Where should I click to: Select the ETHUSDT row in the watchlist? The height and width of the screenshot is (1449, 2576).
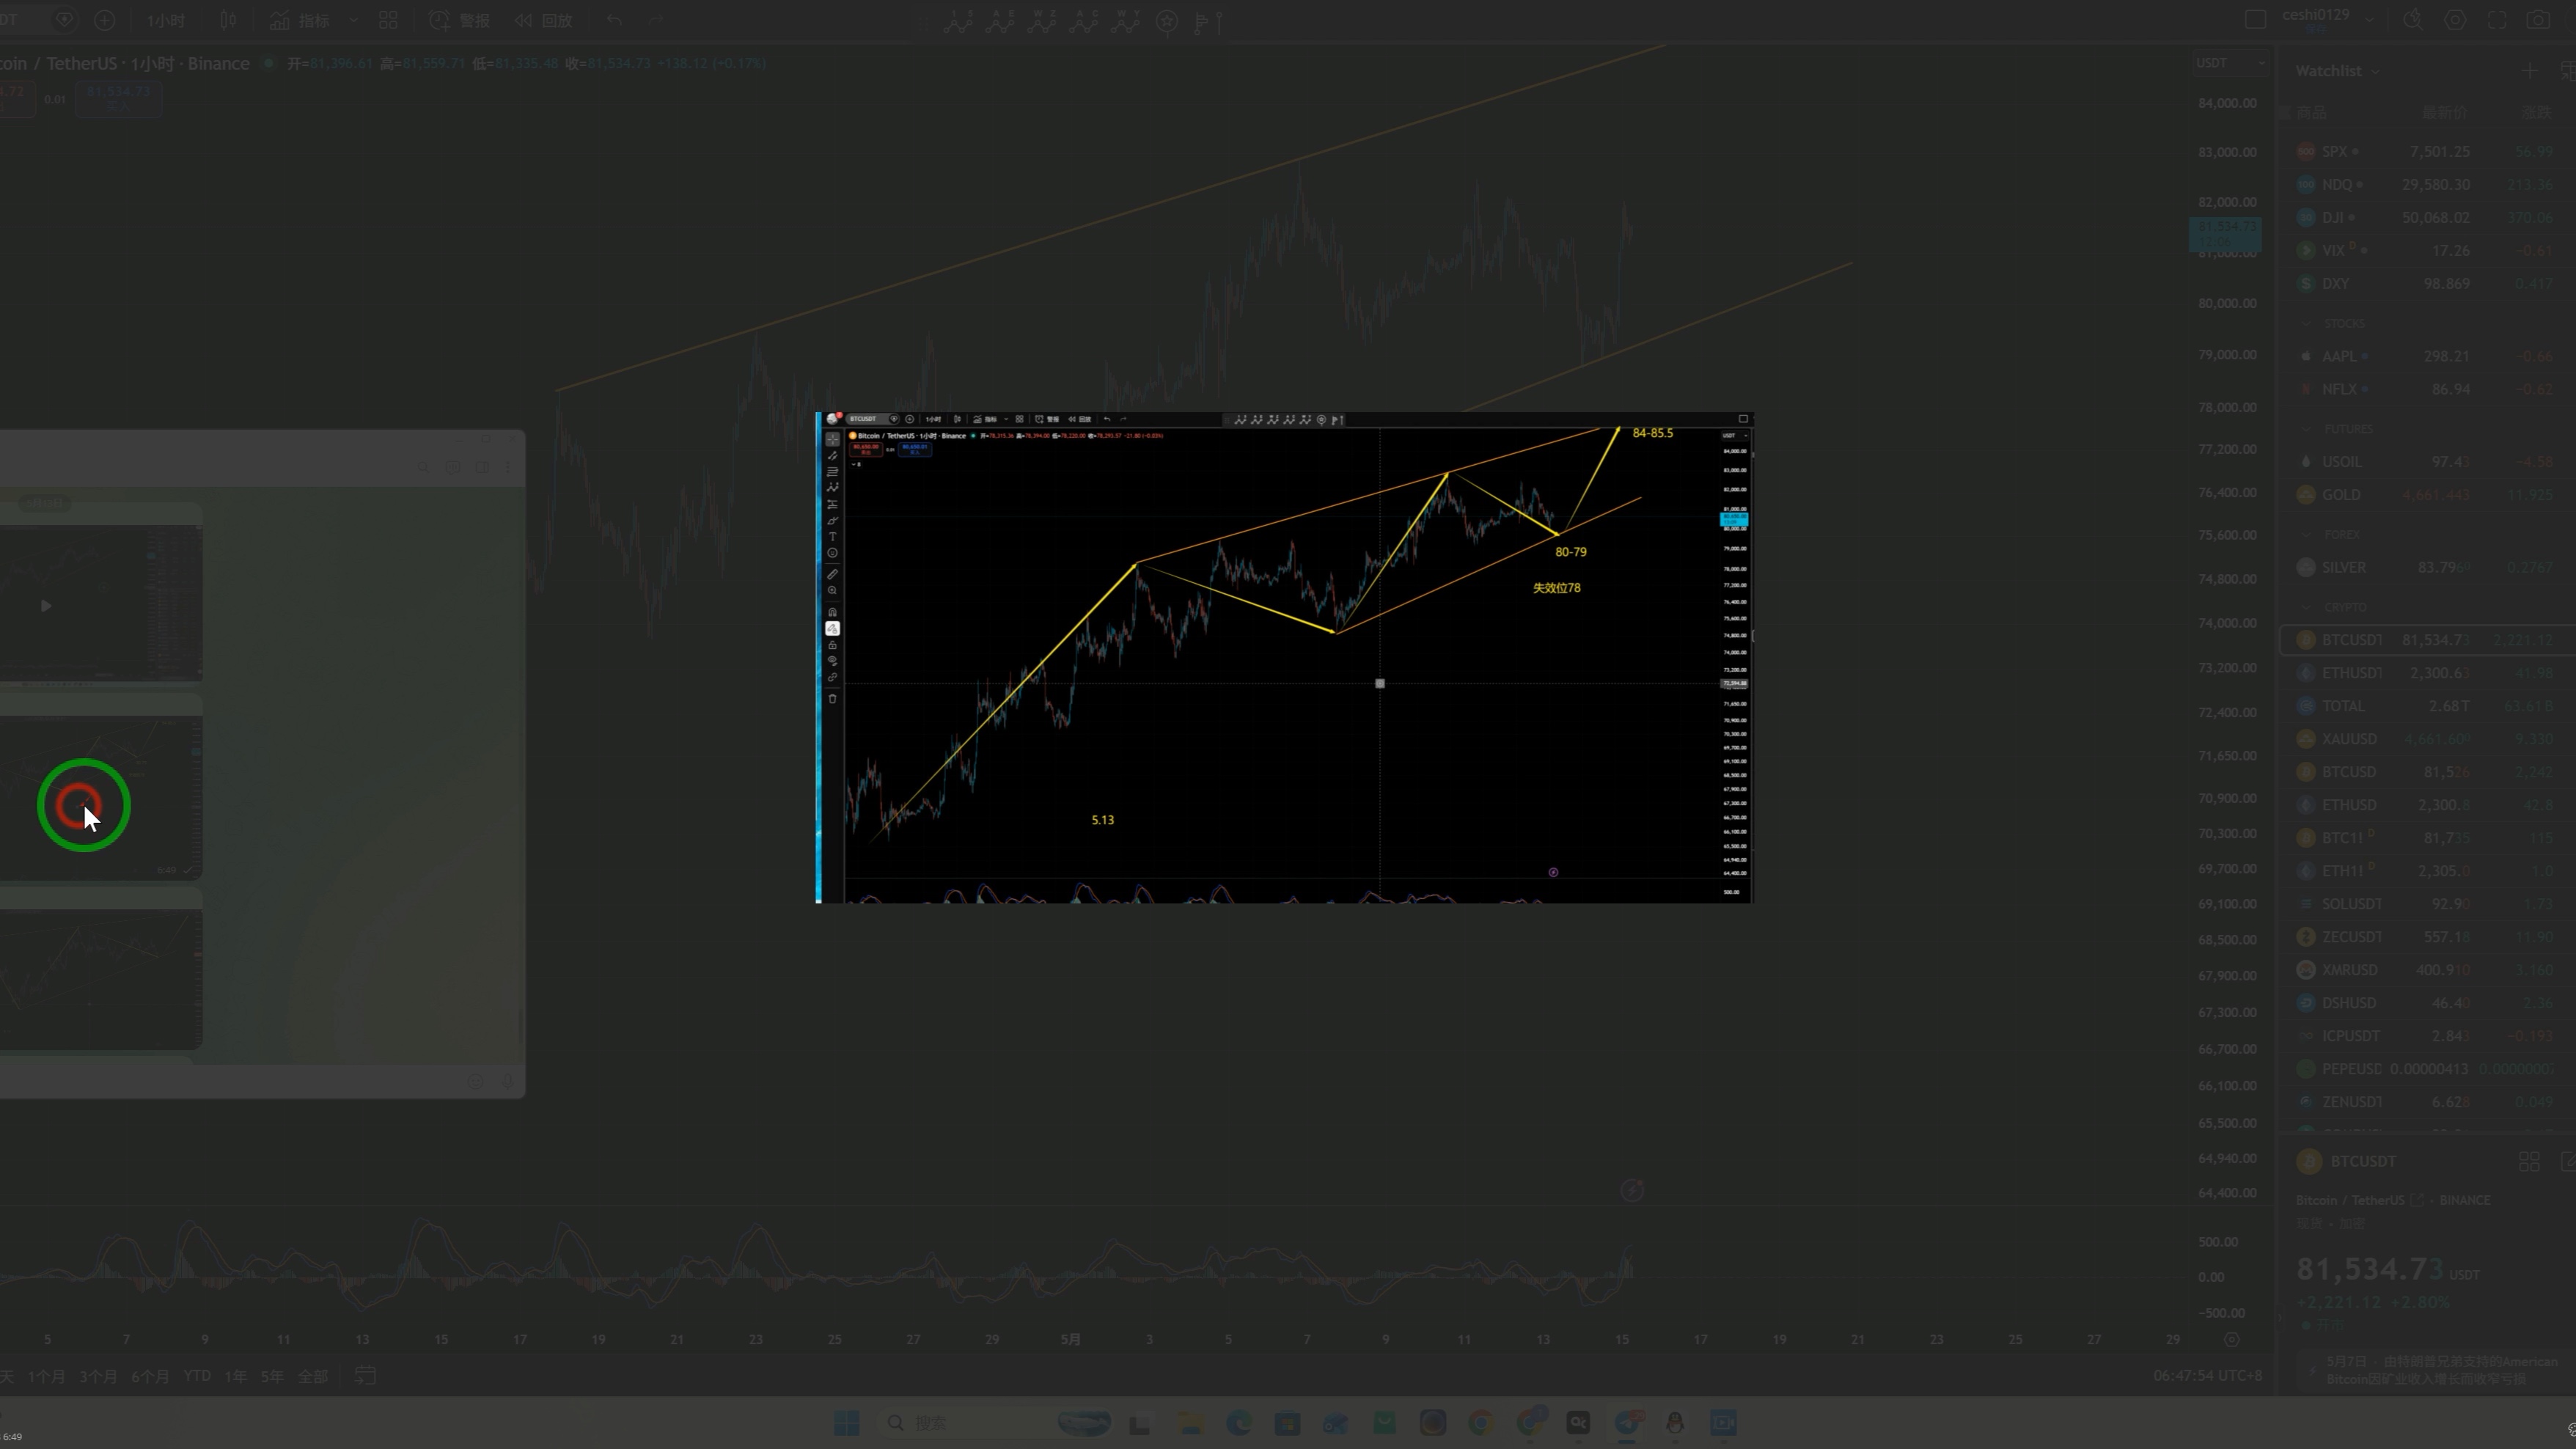2428,673
